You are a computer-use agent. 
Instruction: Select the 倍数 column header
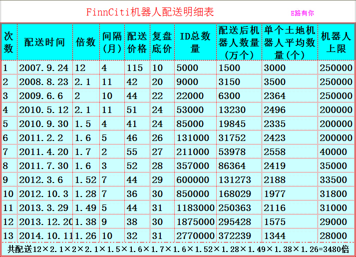point(86,42)
